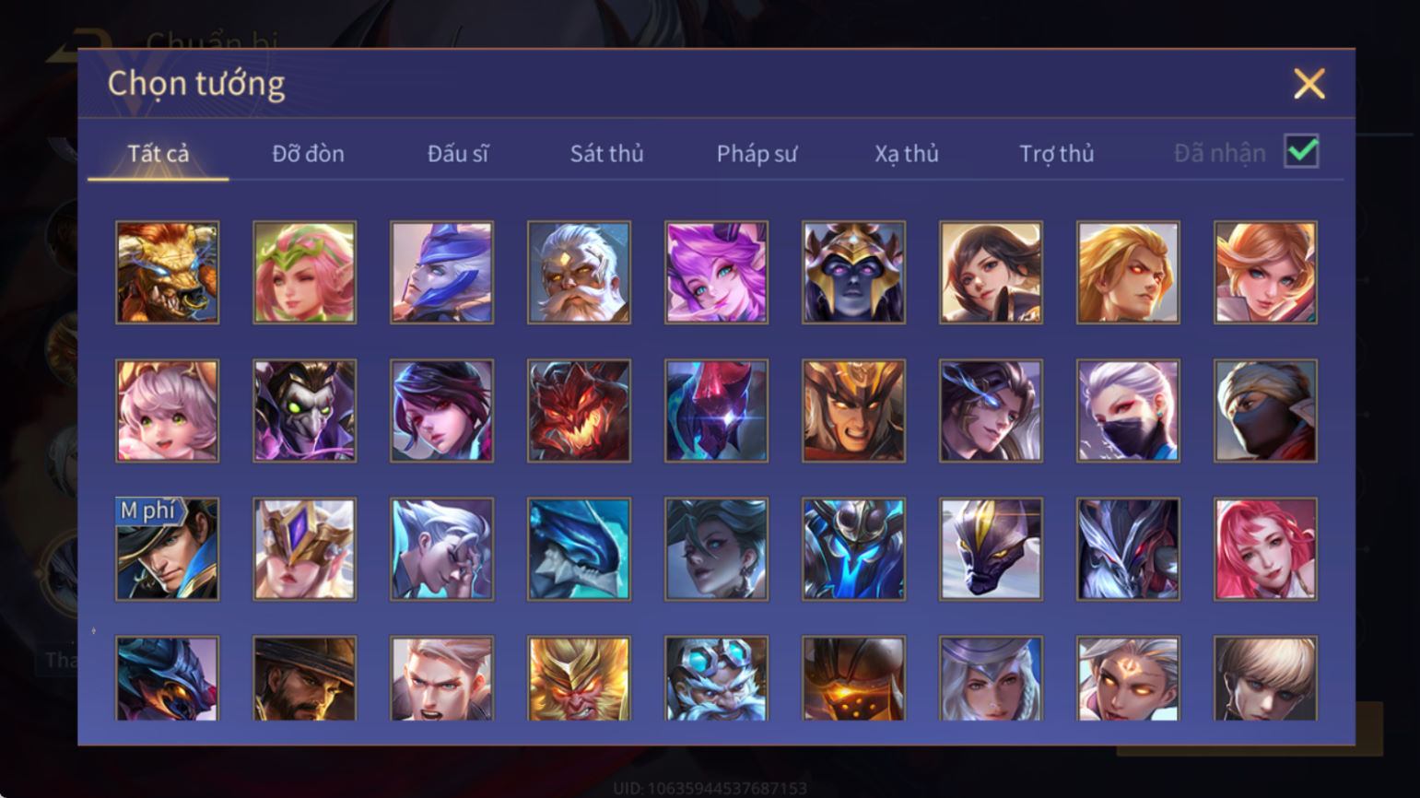Toggle the Đã nhận checkbox
The height and width of the screenshot is (798, 1420).
click(1301, 151)
